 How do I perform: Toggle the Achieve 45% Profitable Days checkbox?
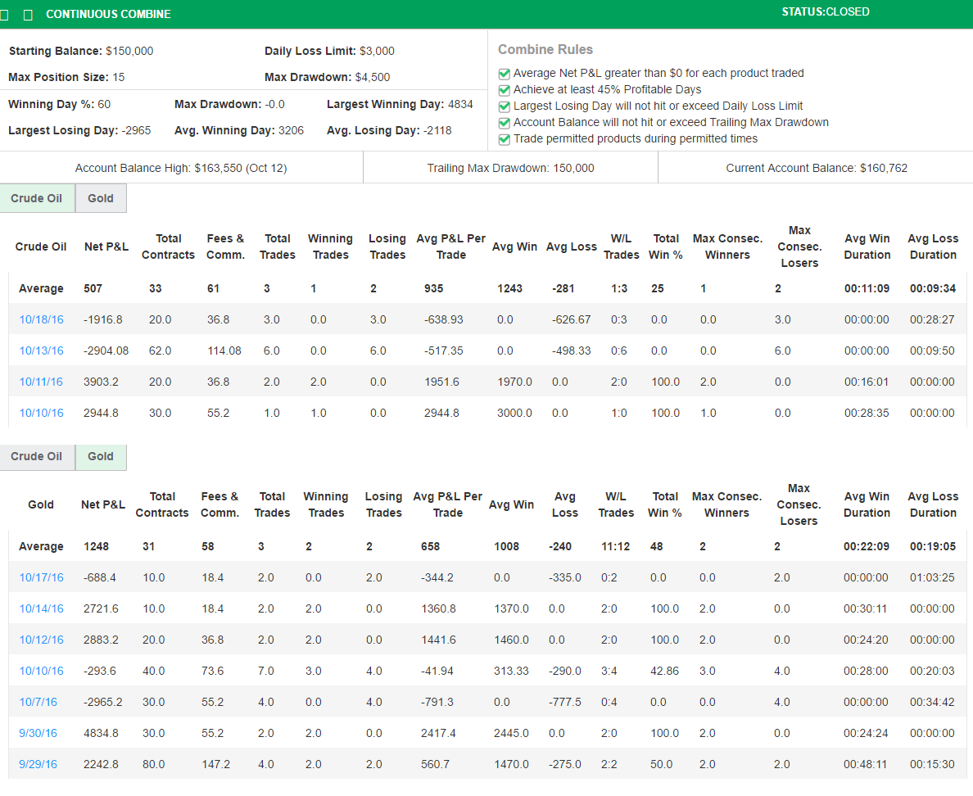(504, 89)
